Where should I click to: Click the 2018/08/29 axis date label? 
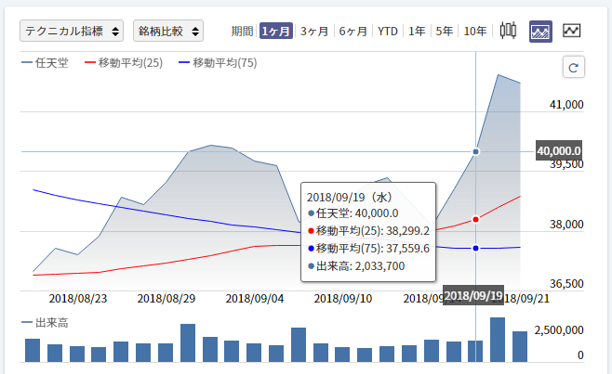166,299
